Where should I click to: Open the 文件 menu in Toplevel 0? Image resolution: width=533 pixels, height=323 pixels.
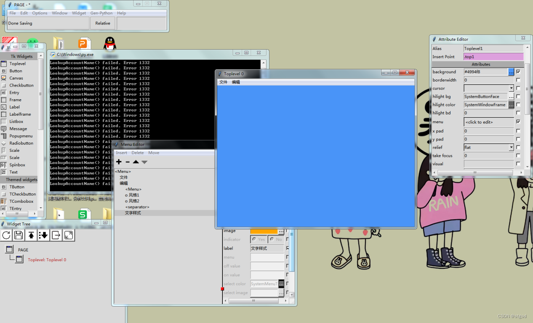tap(223, 82)
